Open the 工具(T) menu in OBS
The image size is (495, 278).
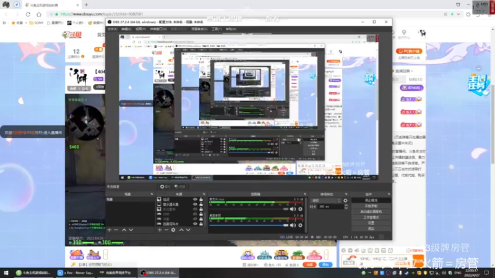pyautogui.click(x=217, y=29)
